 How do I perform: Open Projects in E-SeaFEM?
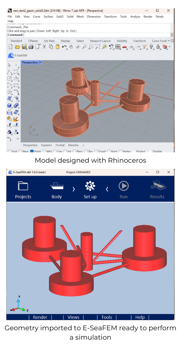pos(23,190)
